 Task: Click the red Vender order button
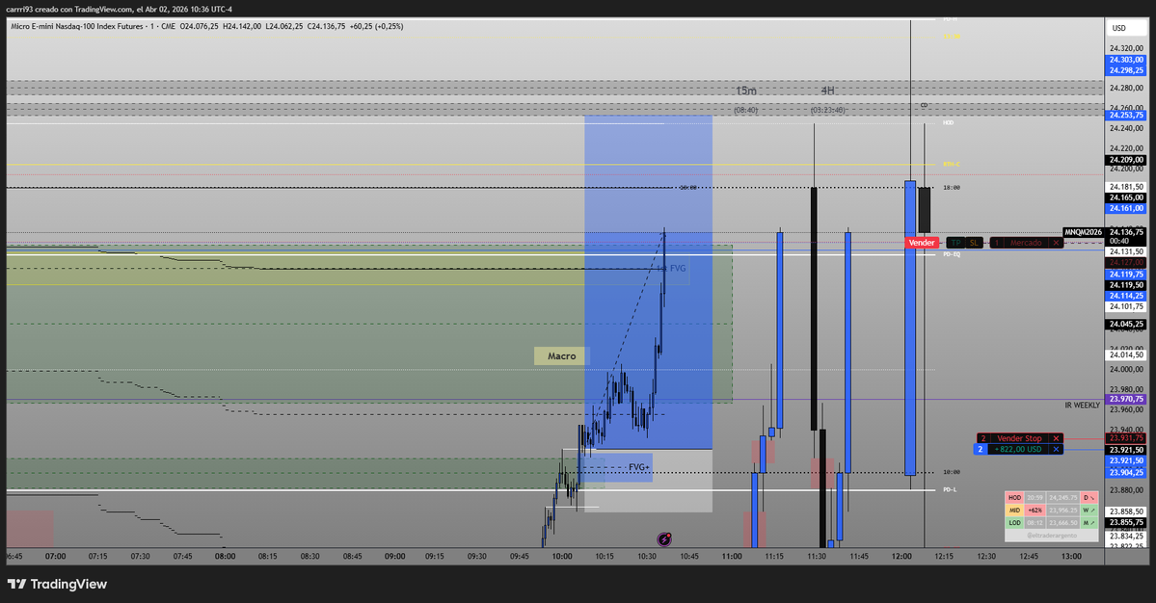pos(921,242)
